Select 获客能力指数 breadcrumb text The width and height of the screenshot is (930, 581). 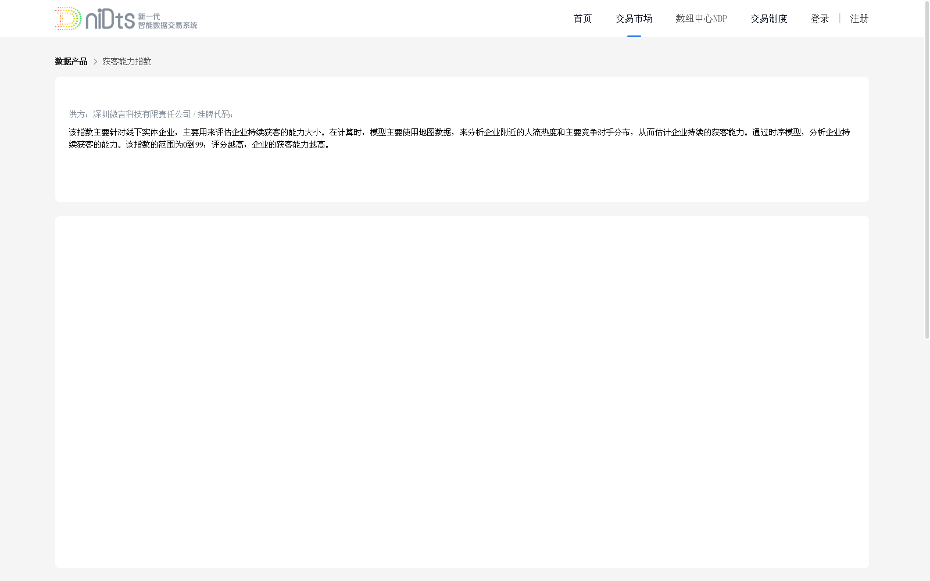pyautogui.click(x=127, y=62)
